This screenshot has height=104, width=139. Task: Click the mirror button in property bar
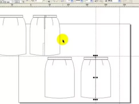(x=49, y=1)
